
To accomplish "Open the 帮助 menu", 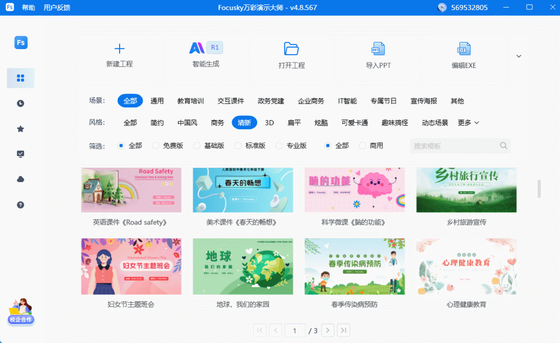I will 28,8.
